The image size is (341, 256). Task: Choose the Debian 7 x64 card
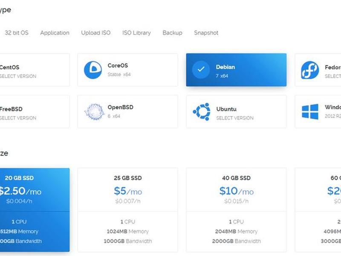pyautogui.click(x=236, y=70)
